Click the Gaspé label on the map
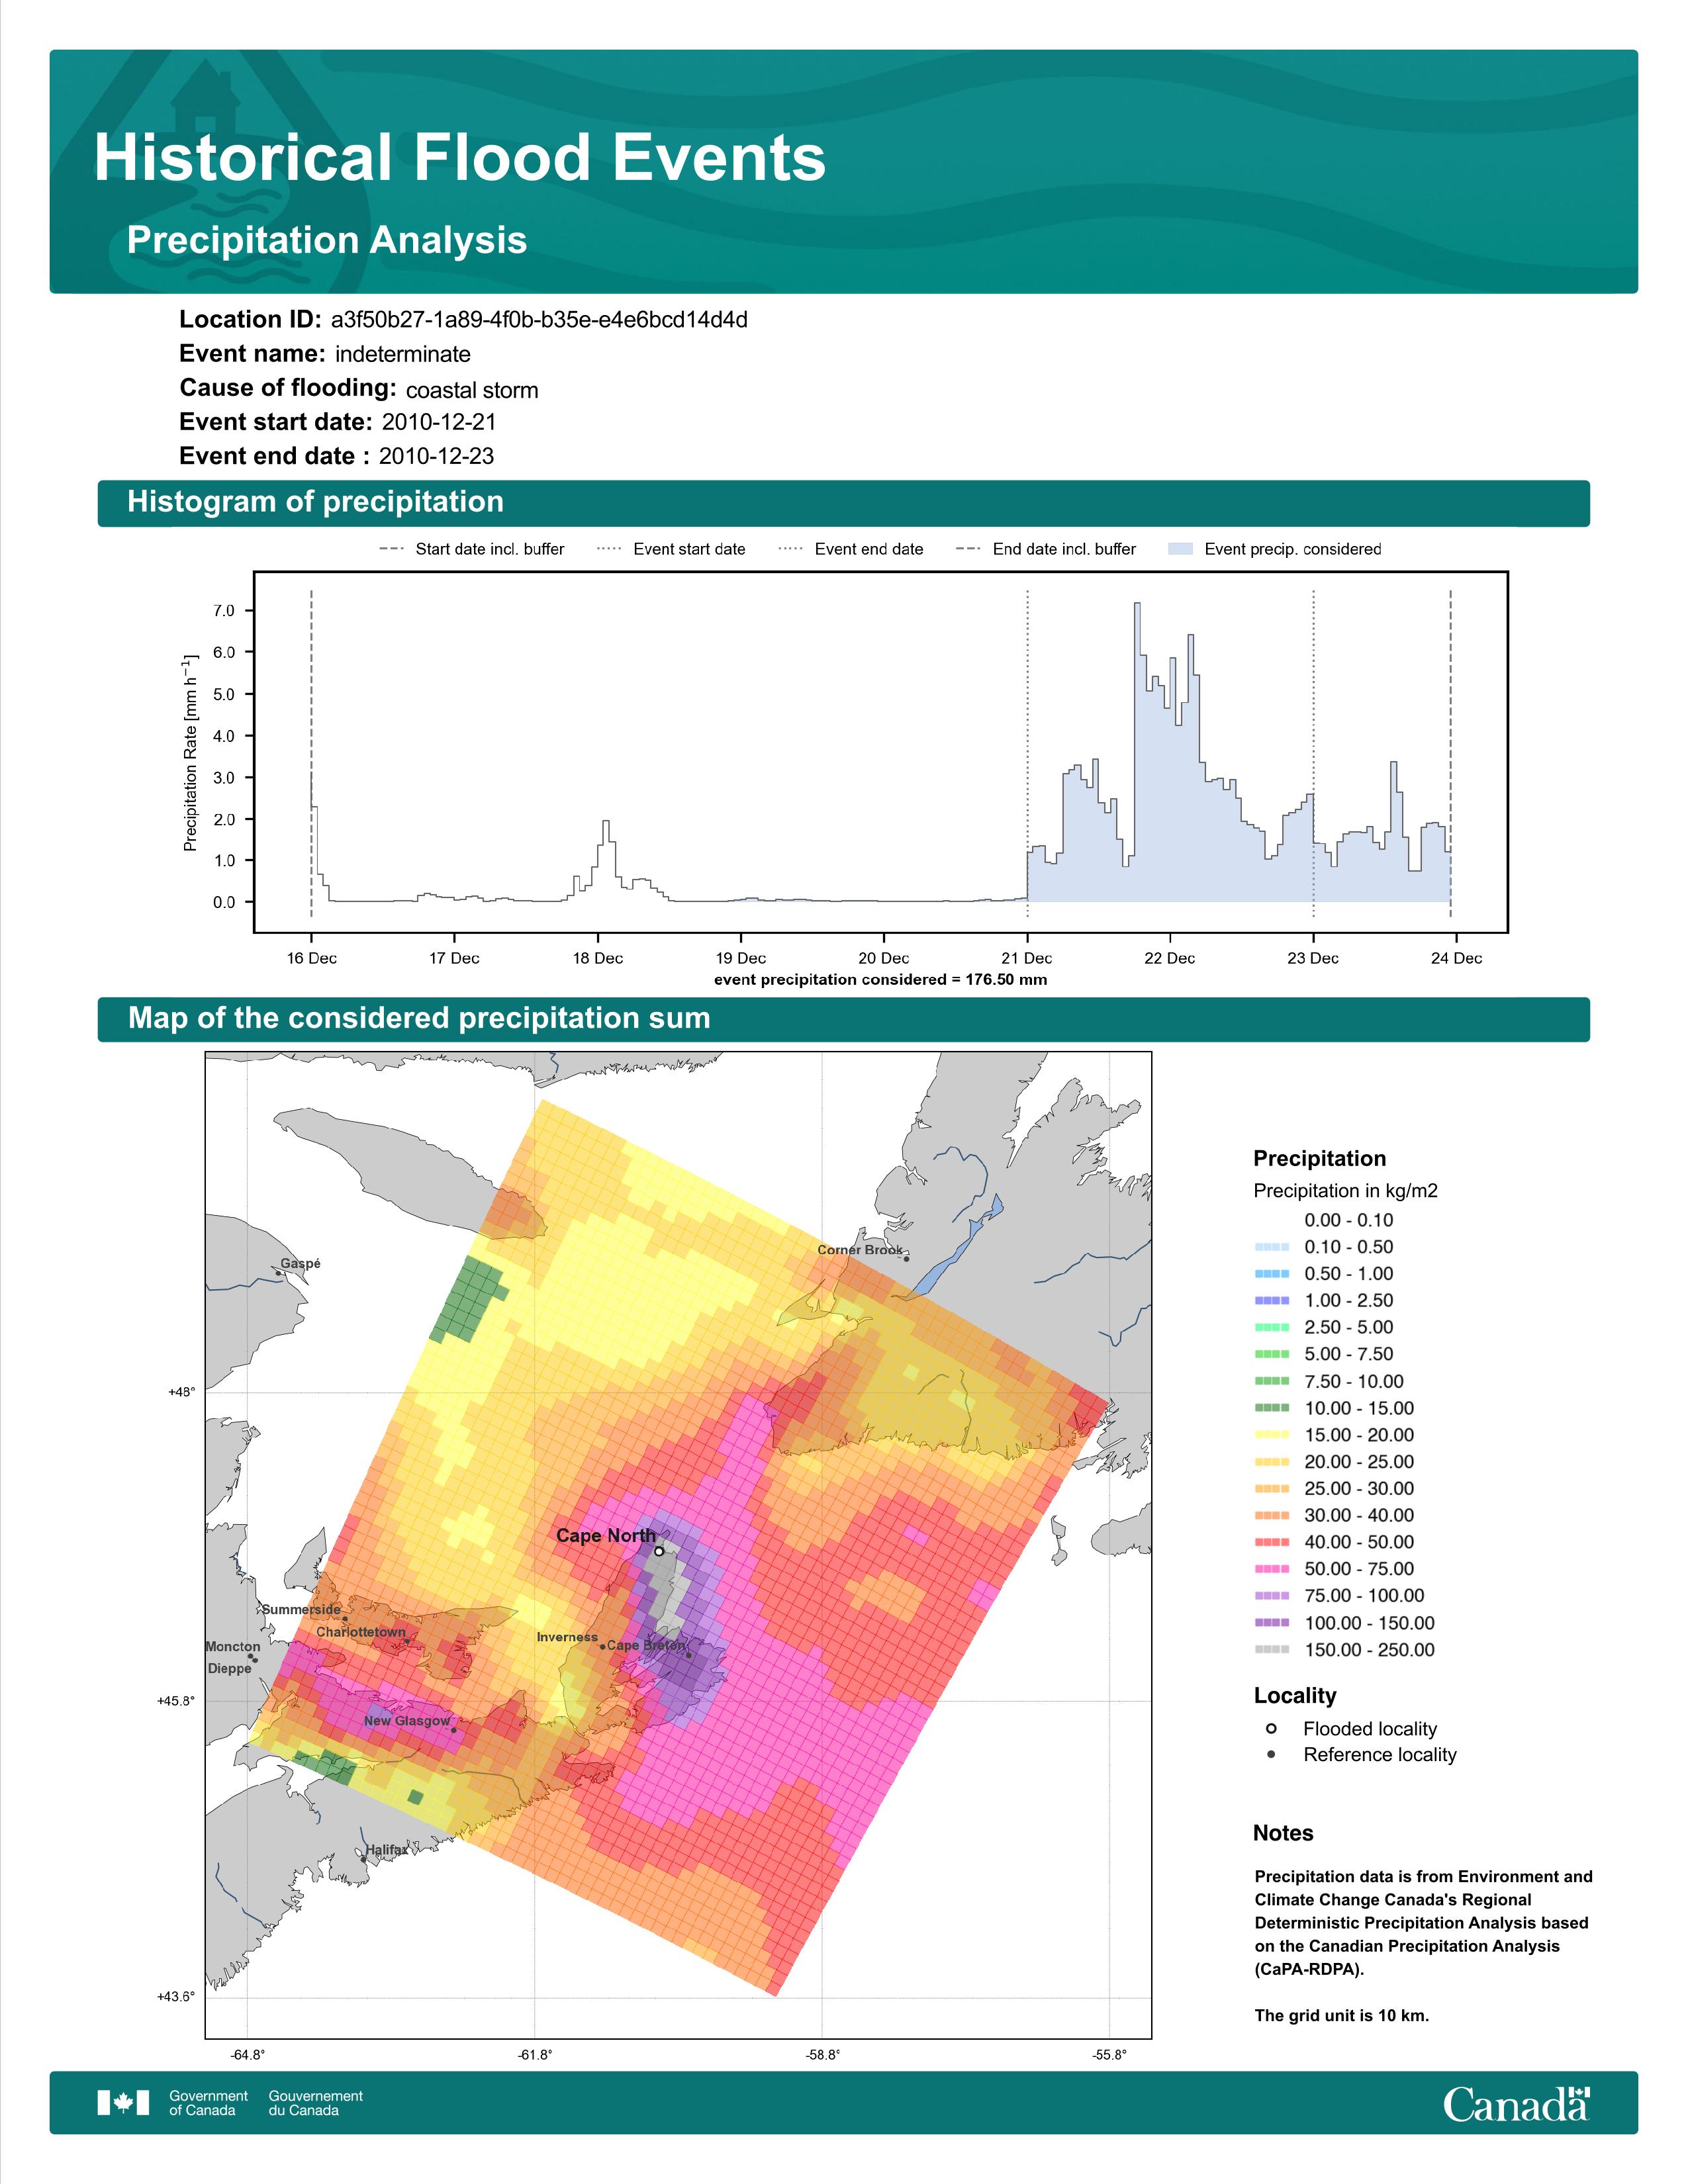The height and width of the screenshot is (2184, 1688). click(300, 1263)
